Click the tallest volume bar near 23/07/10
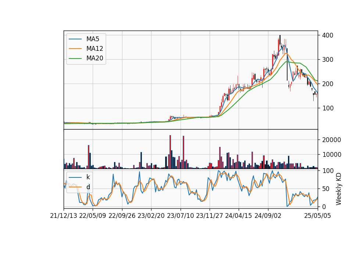This screenshot has width=353, height=254. (x=183, y=152)
